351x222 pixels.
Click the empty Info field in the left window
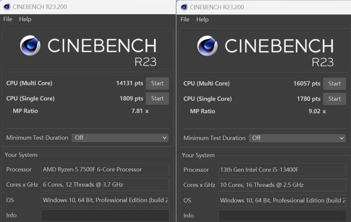tap(105, 215)
